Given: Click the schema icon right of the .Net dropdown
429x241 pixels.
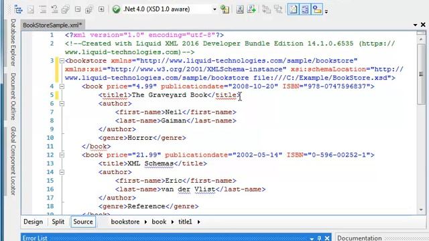Looking at the screenshot, I should (x=225, y=9).
